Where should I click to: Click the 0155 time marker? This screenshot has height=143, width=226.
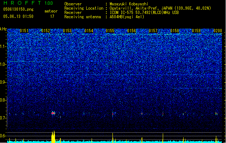(x=110, y=31)
